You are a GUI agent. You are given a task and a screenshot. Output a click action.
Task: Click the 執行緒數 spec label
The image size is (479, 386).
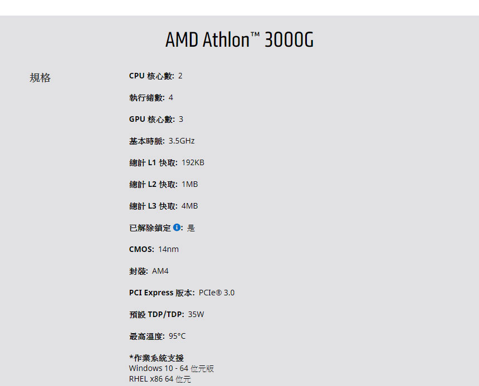[x=147, y=98]
